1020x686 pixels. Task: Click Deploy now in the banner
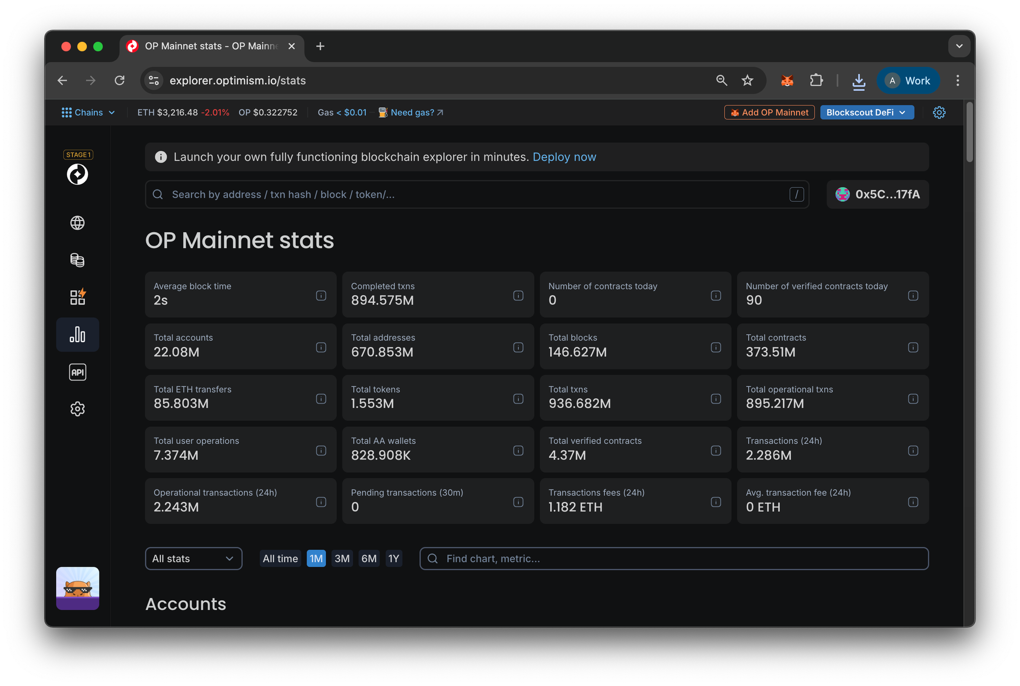564,157
